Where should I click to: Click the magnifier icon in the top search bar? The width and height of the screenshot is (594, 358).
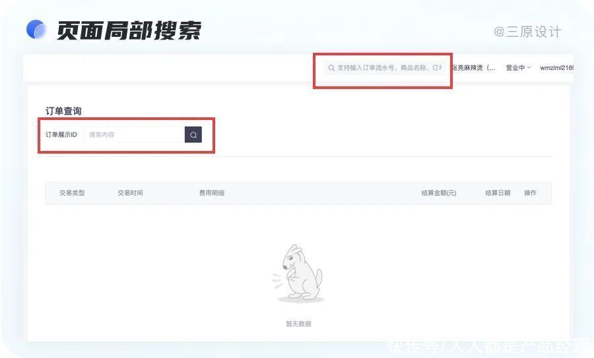331,68
